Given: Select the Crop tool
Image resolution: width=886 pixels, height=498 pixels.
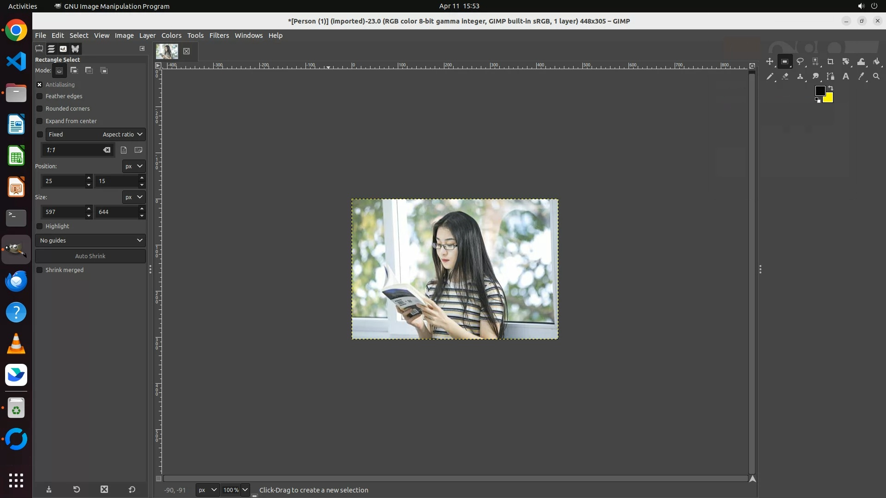Looking at the screenshot, I should point(831,62).
